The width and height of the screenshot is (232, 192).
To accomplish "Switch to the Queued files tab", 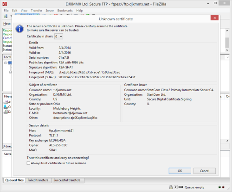I will (x=14, y=180).
